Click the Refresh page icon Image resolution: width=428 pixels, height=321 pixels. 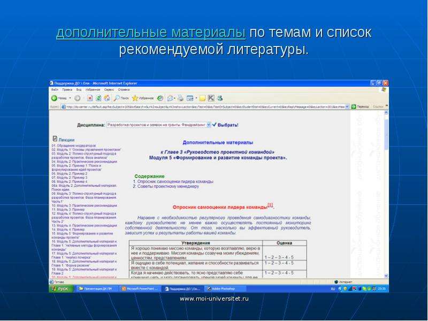[x=98, y=98]
